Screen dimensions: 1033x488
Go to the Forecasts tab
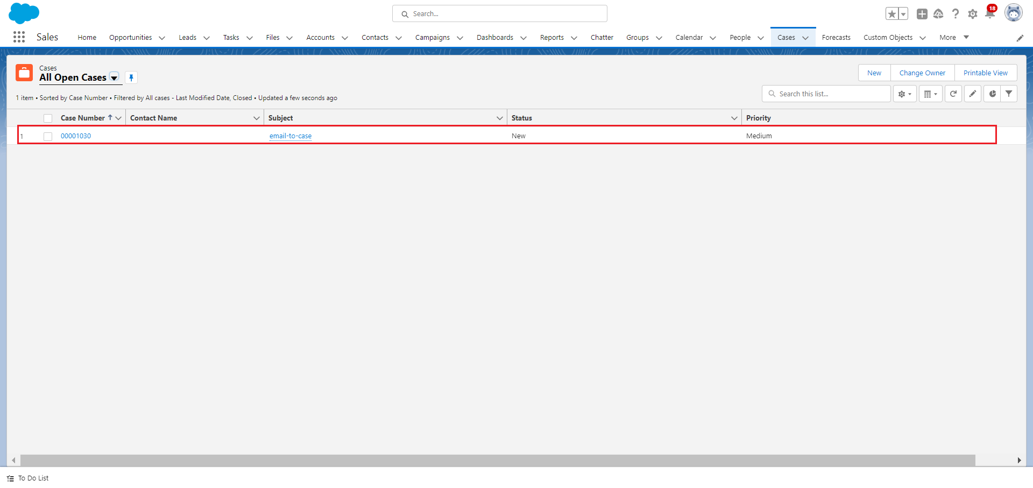(x=836, y=38)
